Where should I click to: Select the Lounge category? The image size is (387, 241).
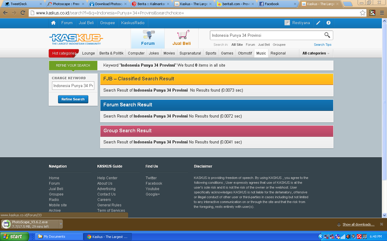[89, 53]
